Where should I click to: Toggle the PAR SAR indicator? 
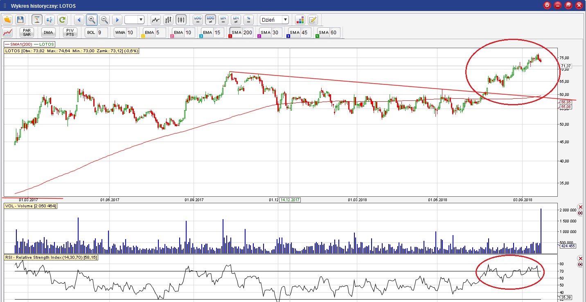pos(27,33)
